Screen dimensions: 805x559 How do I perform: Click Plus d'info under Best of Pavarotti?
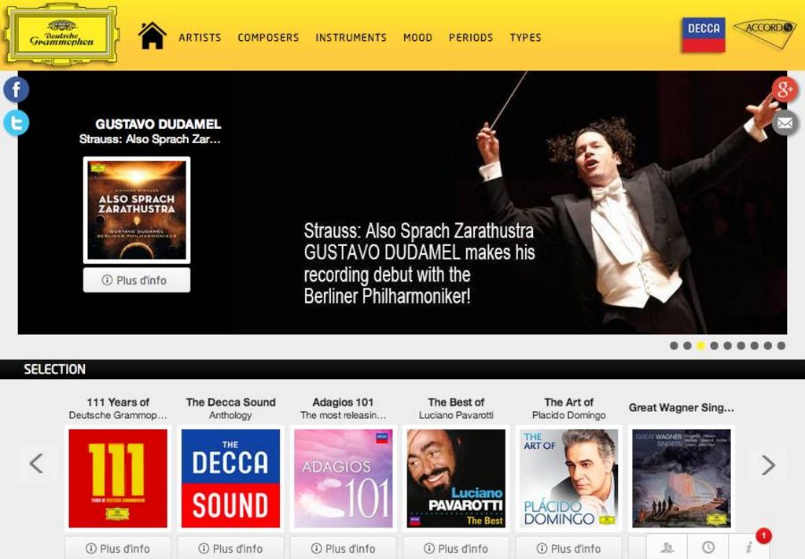(x=456, y=548)
